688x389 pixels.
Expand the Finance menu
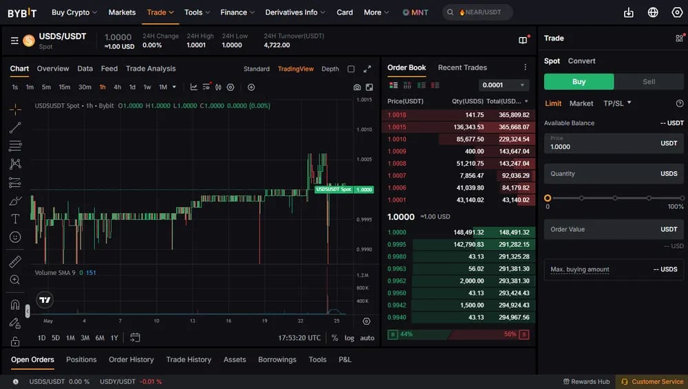point(237,12)
